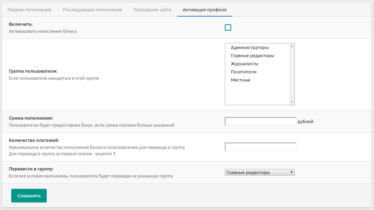Click the list scrollbar up arrow
This screenshot has width=374, height=210.
pos(292,46)
